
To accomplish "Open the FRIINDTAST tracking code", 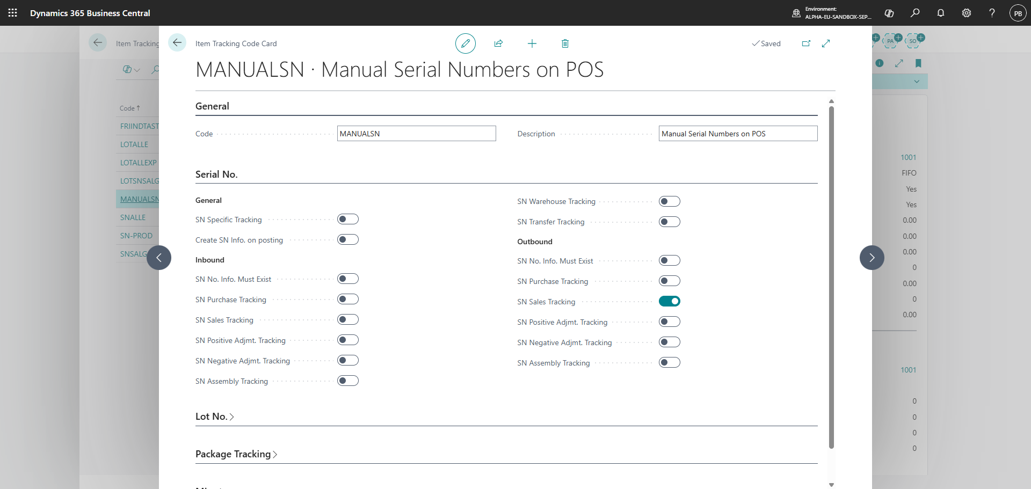I will [140, 126].
